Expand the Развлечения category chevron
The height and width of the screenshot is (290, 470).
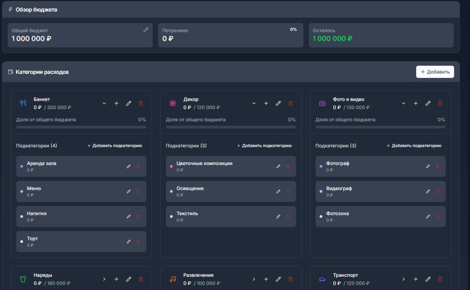coord(254,279)
